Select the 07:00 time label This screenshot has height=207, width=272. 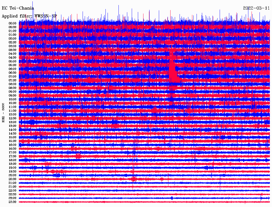click(12, 77)
